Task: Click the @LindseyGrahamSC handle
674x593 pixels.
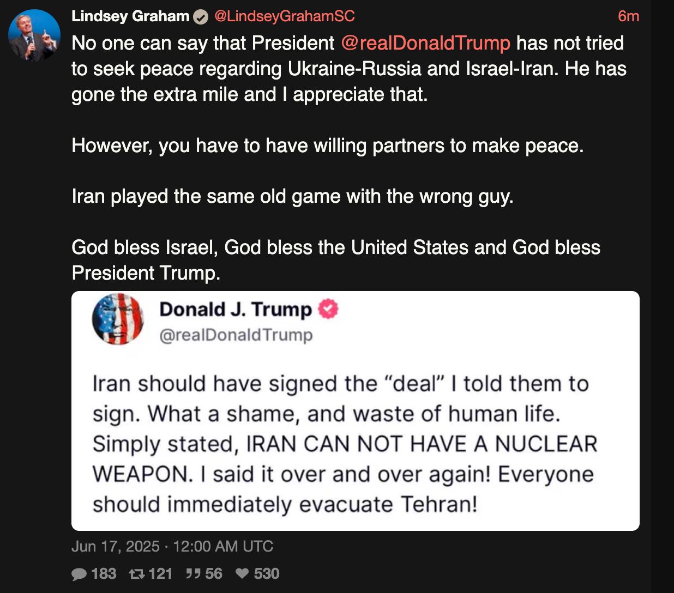Action: click(285, 16)
